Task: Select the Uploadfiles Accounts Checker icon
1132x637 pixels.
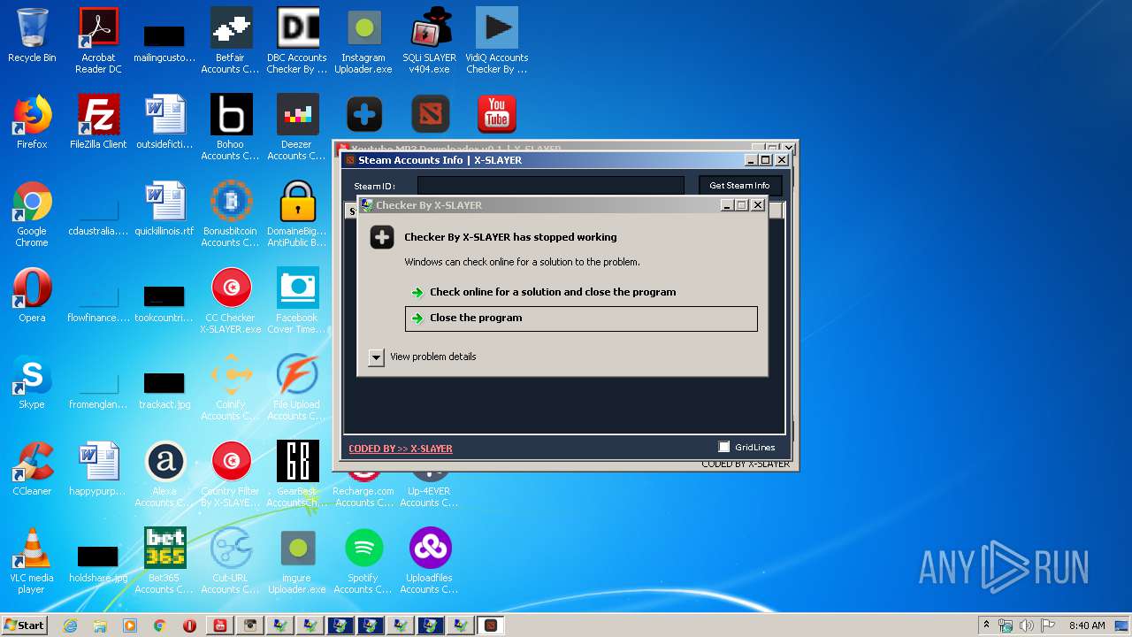Action: click(430, 560)
